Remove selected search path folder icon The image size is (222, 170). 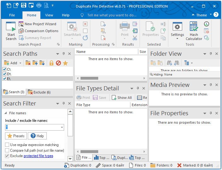28,63
